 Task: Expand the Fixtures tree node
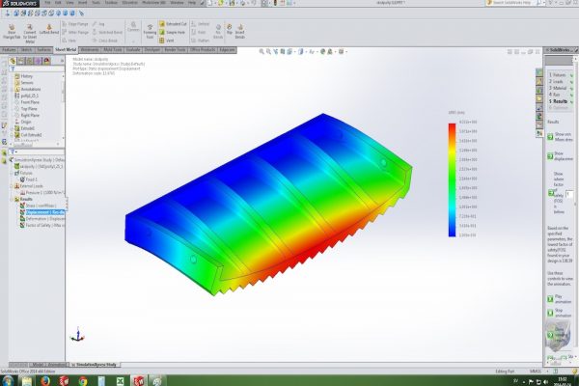click(12, 173)
